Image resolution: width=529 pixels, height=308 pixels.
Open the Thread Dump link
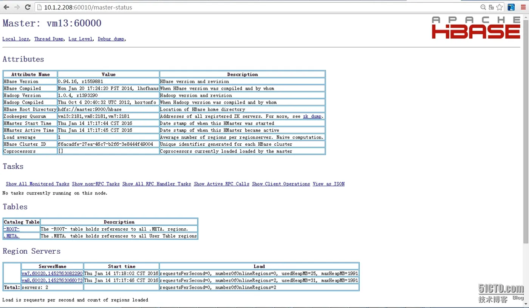(x=49, y=39)
